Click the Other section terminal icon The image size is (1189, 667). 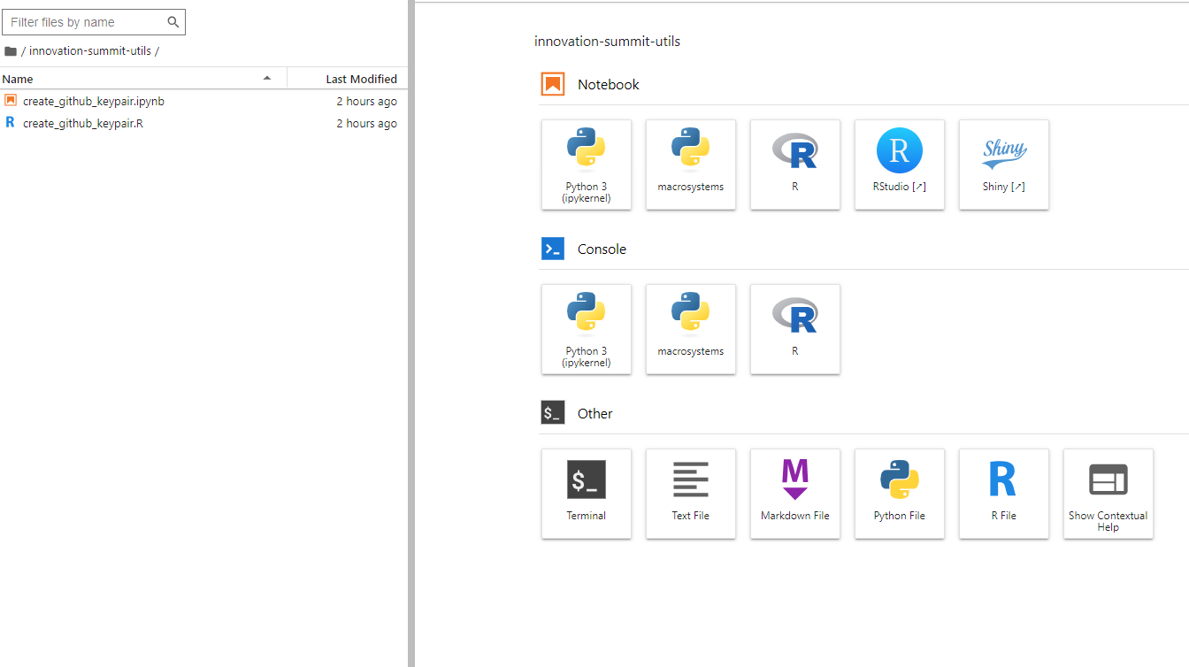[553, 413]
